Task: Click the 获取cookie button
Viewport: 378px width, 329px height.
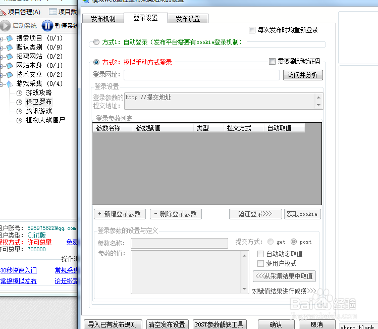Action: click(x=302, y=214)
